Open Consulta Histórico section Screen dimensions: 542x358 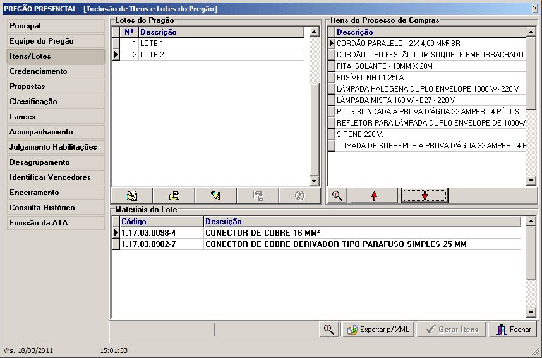click(x=56, y=208)
